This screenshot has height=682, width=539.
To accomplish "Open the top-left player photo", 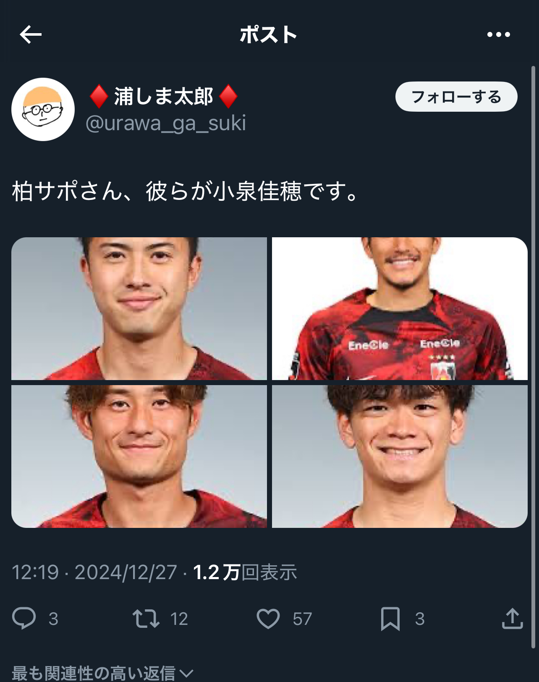I will pos(139,309).
